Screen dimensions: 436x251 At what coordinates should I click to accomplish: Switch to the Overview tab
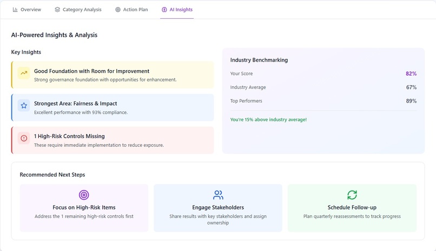27,9
